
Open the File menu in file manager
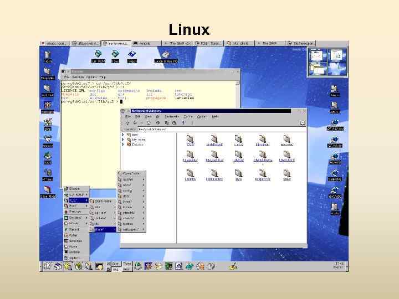tap(128, 117)
